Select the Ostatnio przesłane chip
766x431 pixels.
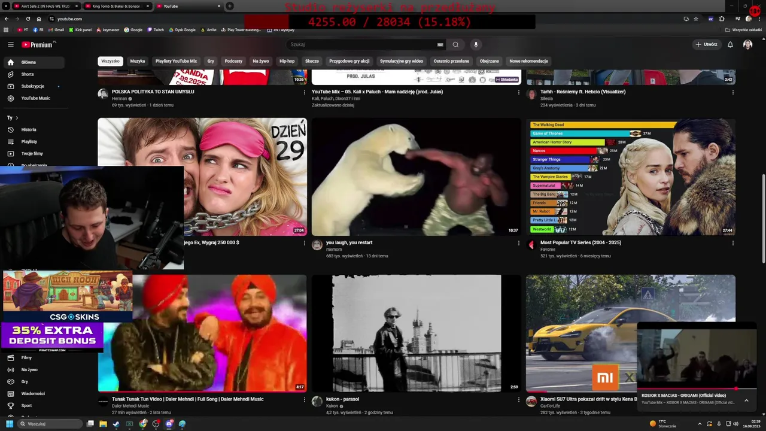451,61
